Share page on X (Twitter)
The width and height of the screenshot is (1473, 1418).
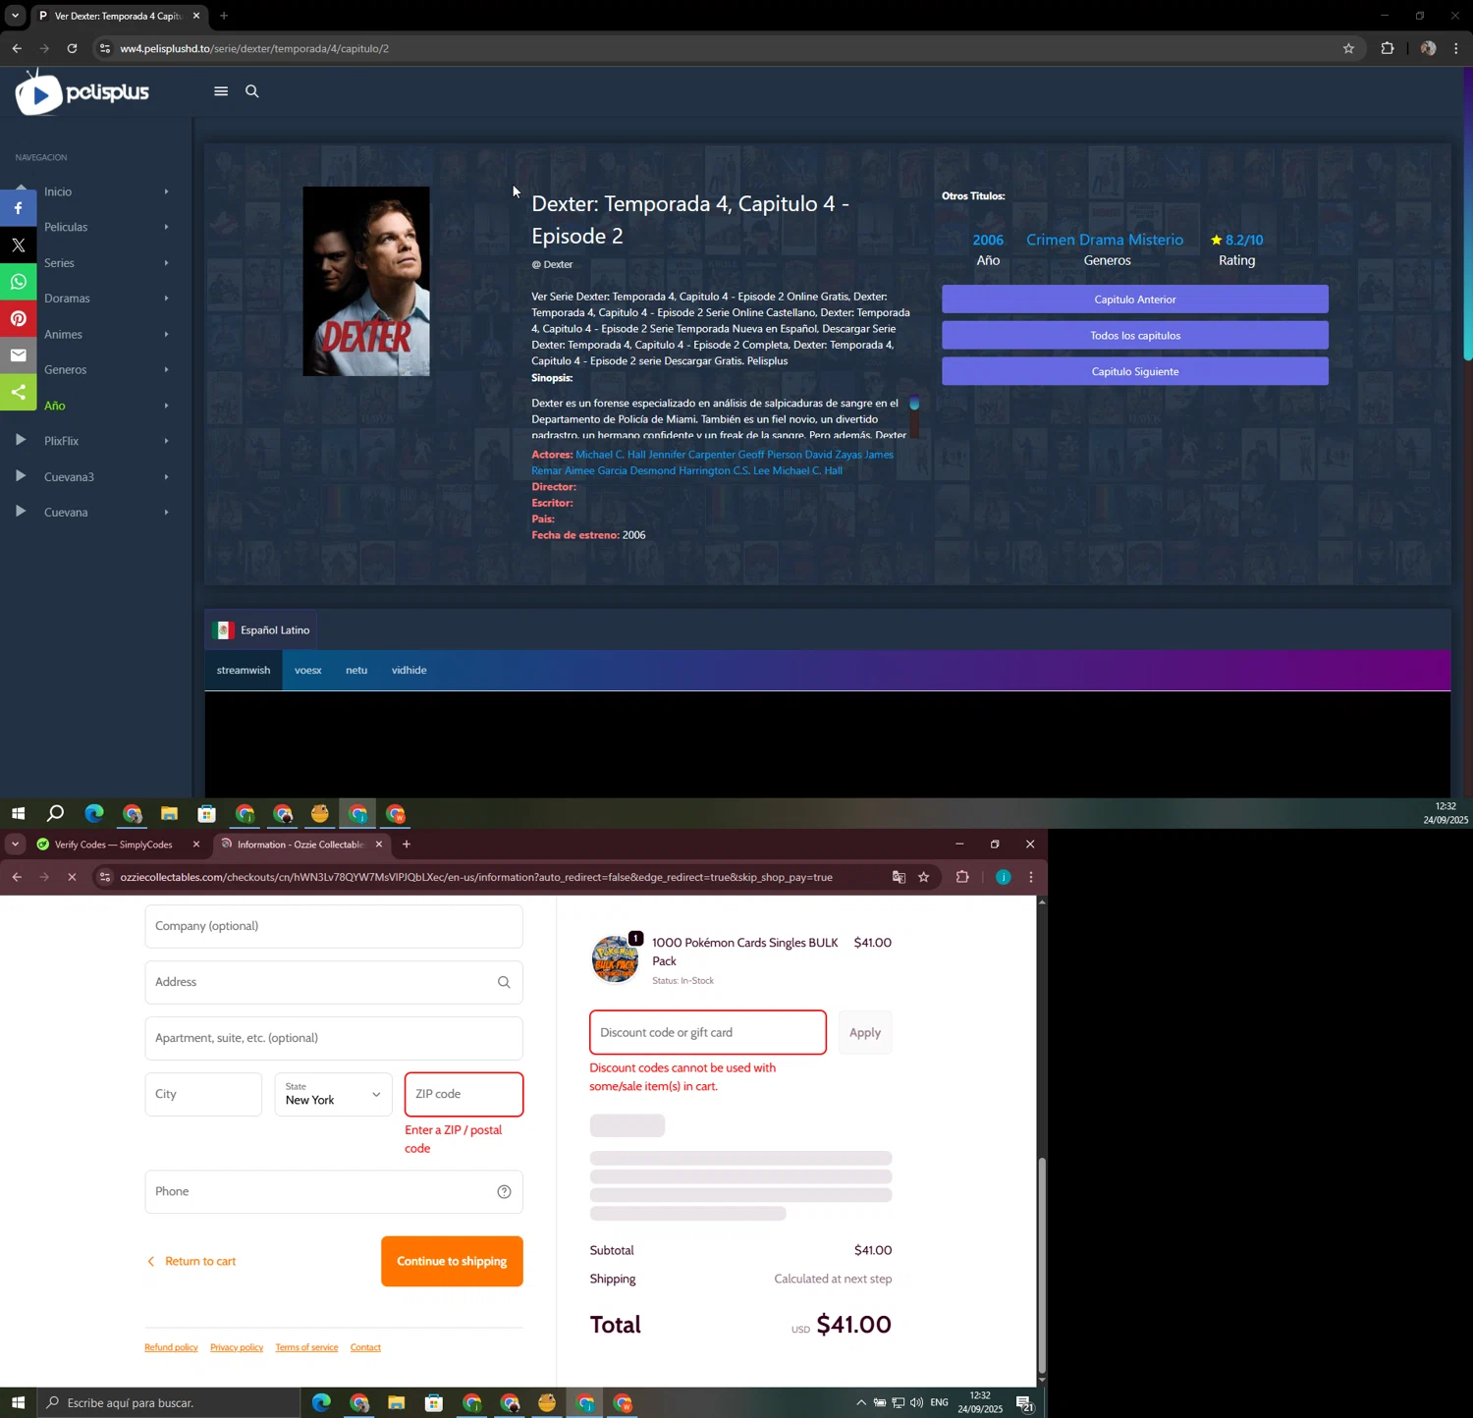(x=18, y=245)
